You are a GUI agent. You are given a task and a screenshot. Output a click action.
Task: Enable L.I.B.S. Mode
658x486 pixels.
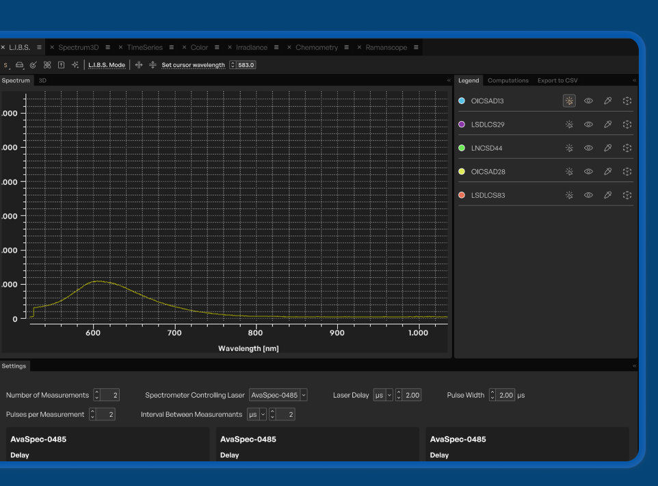point(106,65)
